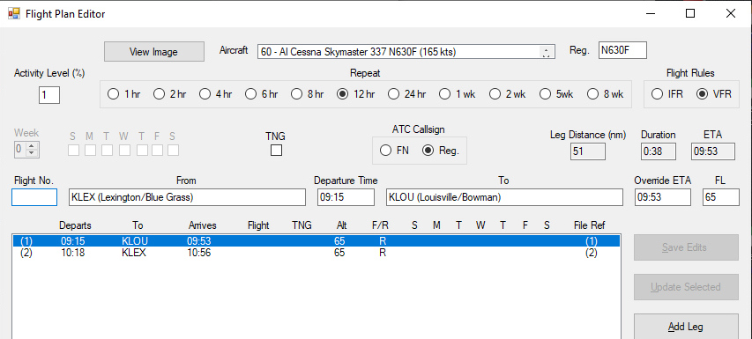Close the Flight Plan Editor window
Image resolution: width=752 pixels, height=339 pixels.
[x=731, y=13]
